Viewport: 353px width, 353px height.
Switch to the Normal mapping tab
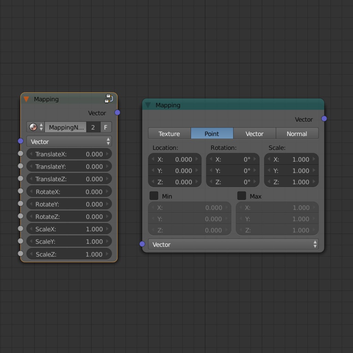[x=297, y=133]
